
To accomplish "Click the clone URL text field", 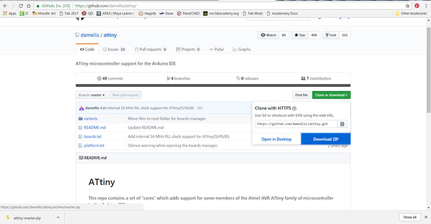I will (296, 124).
